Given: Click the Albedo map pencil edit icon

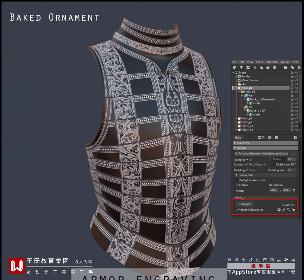Looking at the screenshot, I should click(284, 210).
